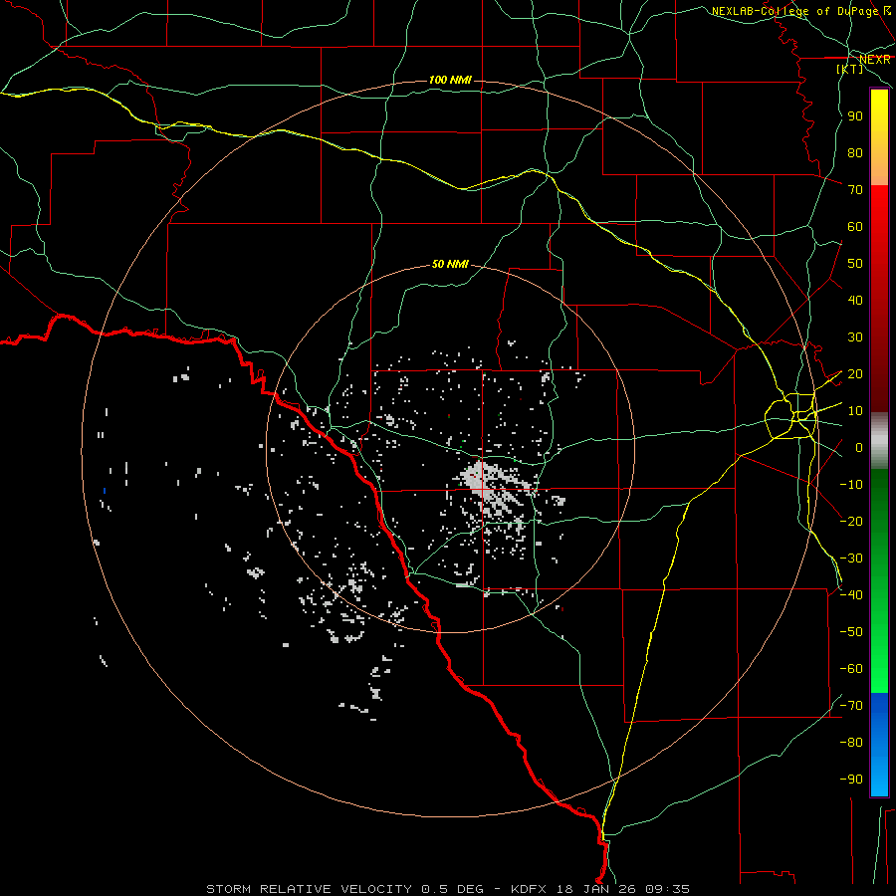Select the -90 value on the velocity scale
This screenshot has width=896, height=896.
click(851, 779)
